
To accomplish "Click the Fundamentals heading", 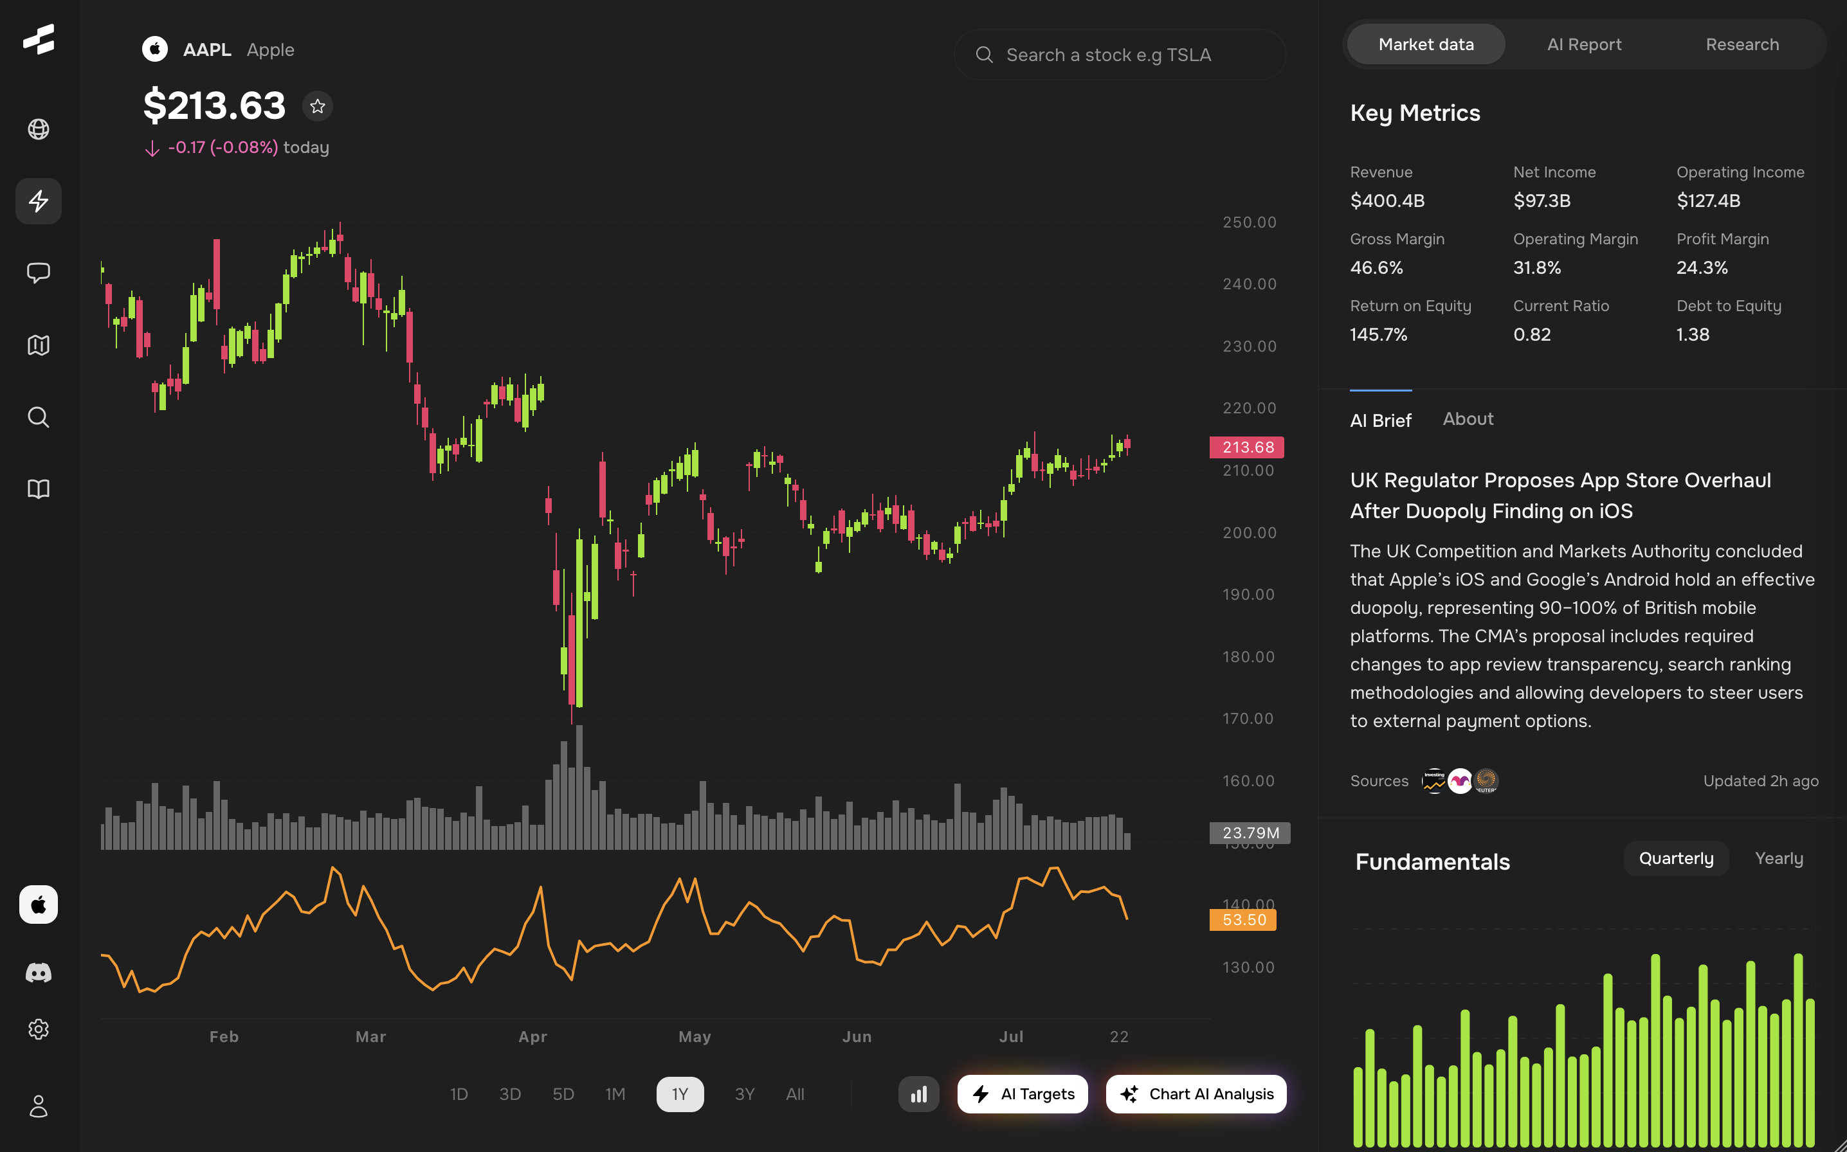I will tap(1432, 861).
